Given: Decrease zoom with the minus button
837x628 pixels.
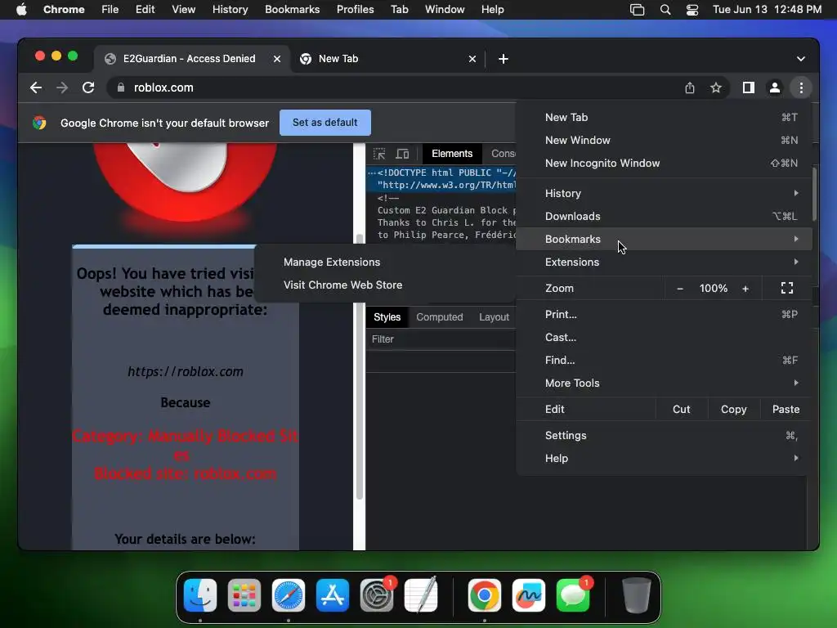Looking at the screenshot, I should click(679, 289).
